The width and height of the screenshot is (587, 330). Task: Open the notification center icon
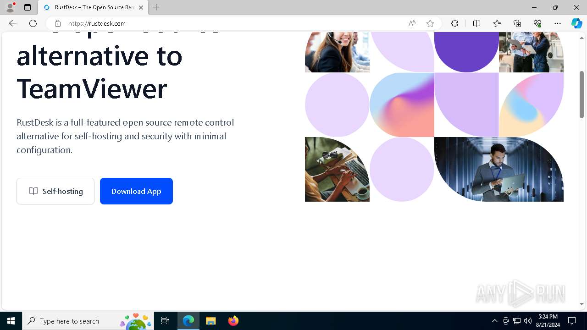(572, 321)
